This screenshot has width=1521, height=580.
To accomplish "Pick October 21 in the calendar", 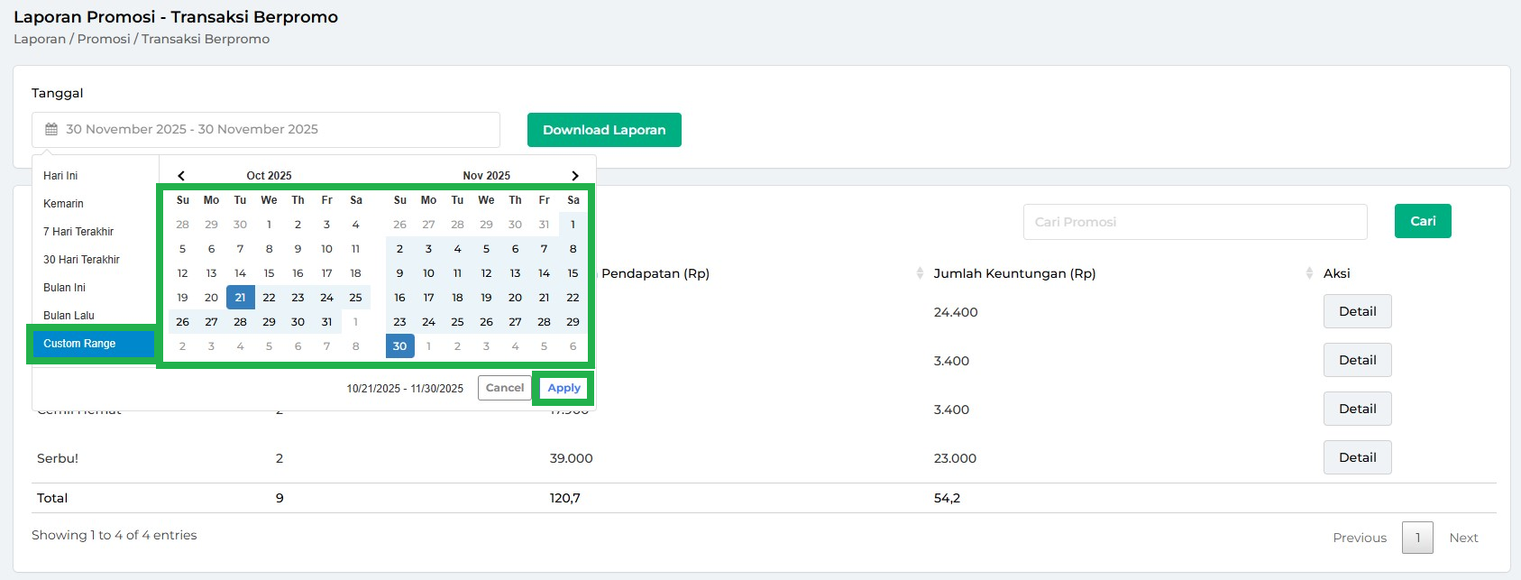I will (240, 298).
